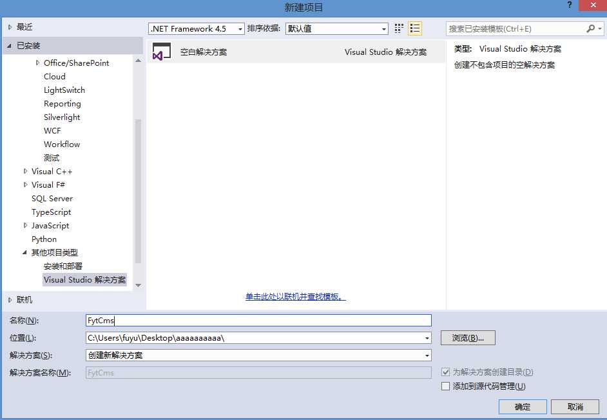Select the 测试 category
Screen dimensions: 607x420
(x=52, y=157)
